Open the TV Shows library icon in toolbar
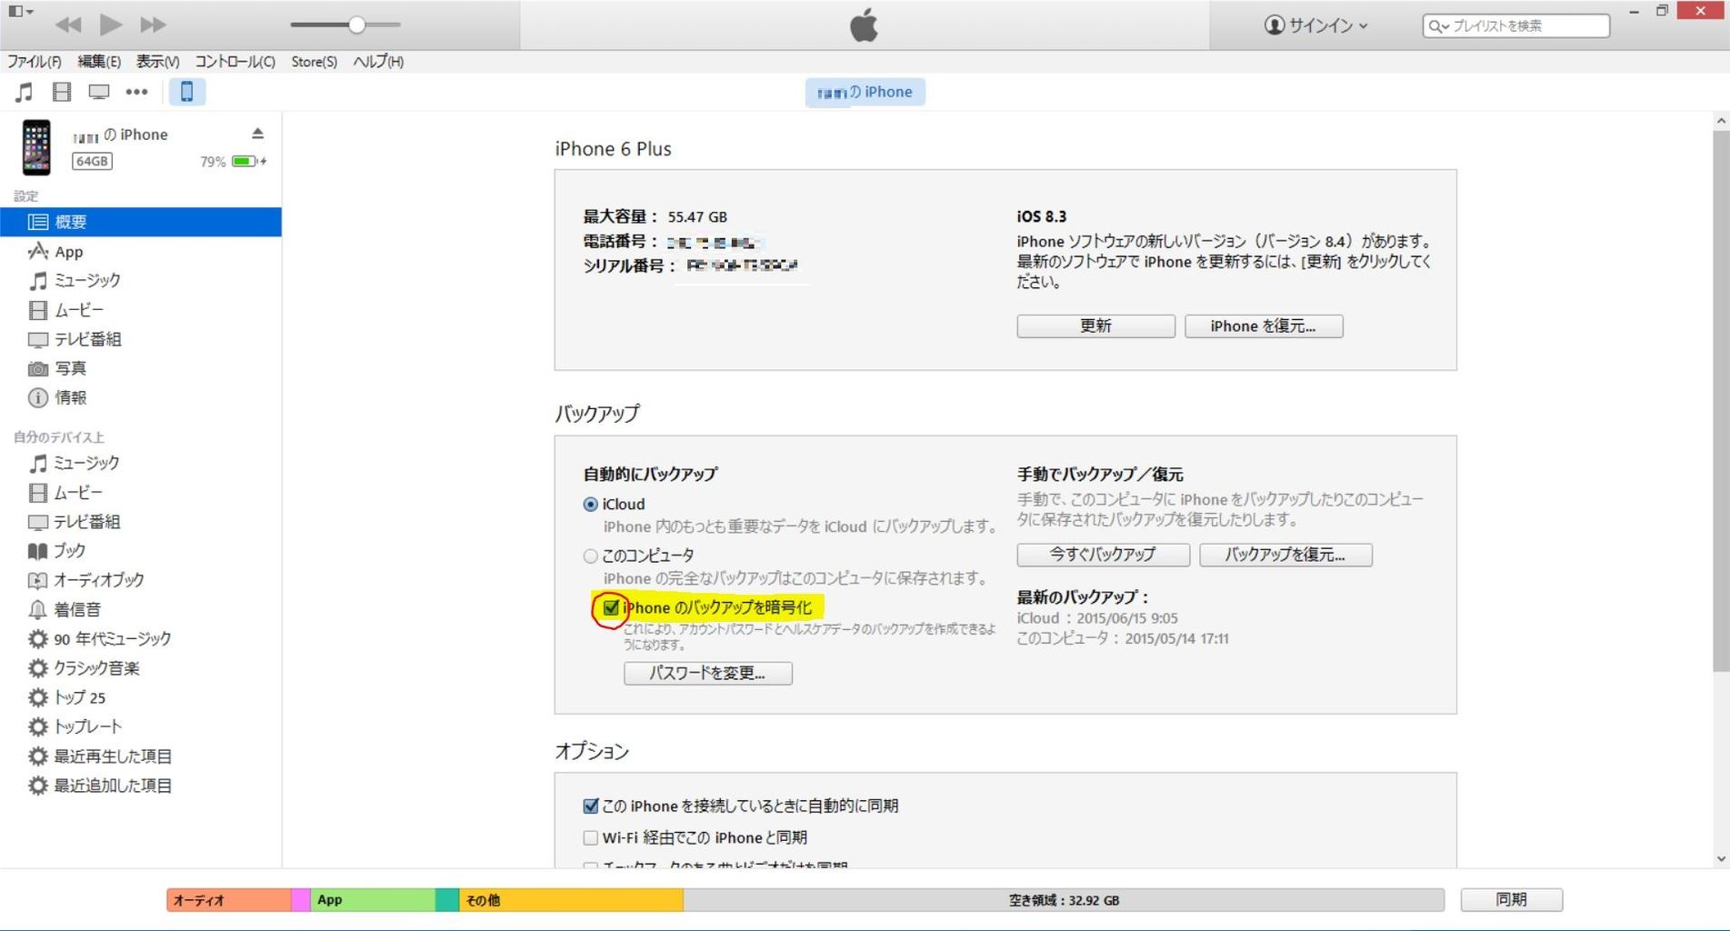This screenshot has width=1730, height=931. tap(99, 92)
